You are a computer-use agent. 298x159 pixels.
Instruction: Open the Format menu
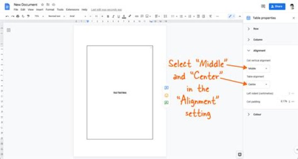pyautogui.click(x=50, y=10)
